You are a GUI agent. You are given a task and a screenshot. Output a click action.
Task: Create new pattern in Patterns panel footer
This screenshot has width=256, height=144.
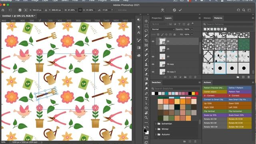click(x=243, y=77)
